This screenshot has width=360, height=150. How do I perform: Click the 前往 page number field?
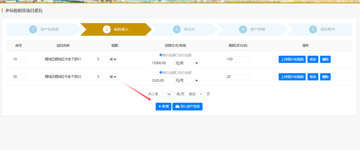coord(201,94)
